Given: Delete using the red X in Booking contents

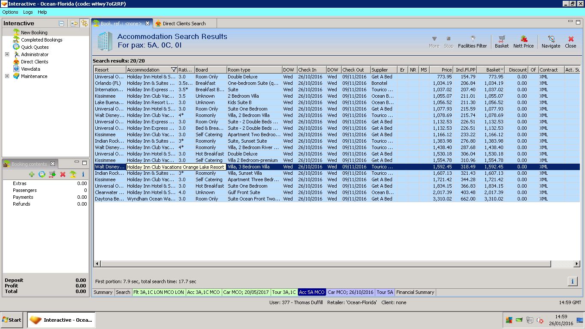Looking at the screenshot, I should coord(63,174).
